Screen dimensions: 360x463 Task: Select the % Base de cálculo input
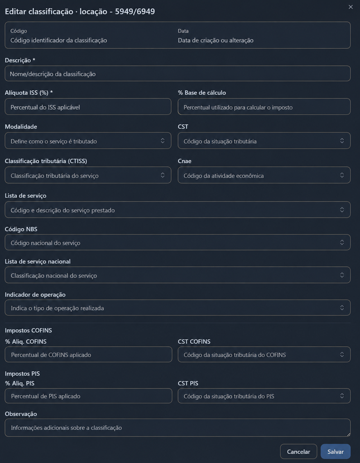pos(264,107)
